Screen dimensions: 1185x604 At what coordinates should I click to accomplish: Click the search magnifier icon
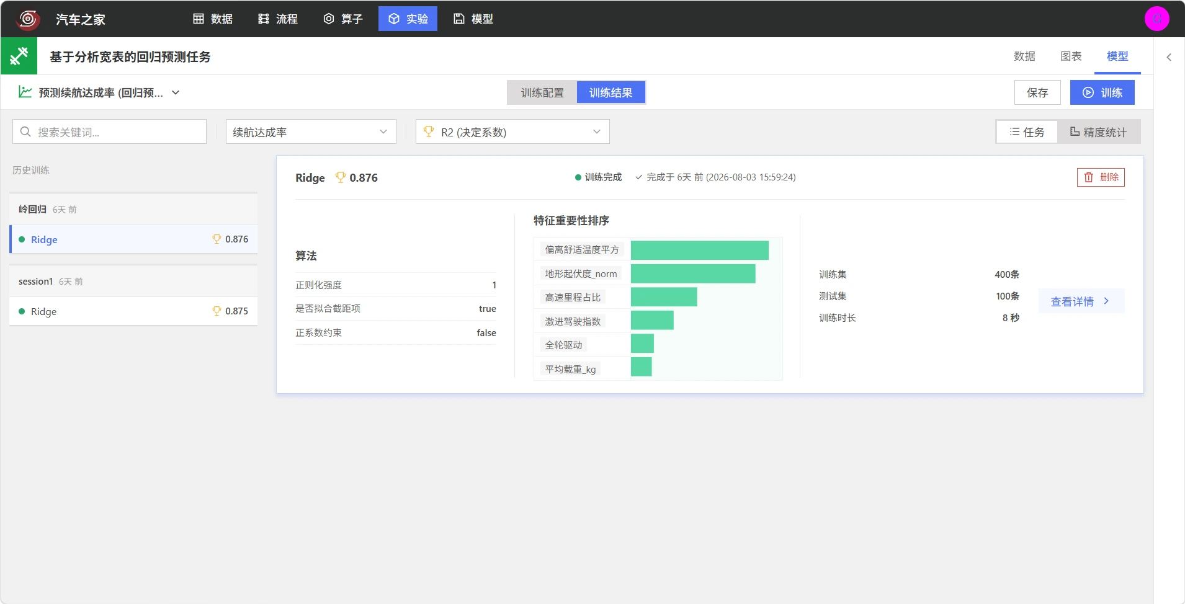click(25, 132)
